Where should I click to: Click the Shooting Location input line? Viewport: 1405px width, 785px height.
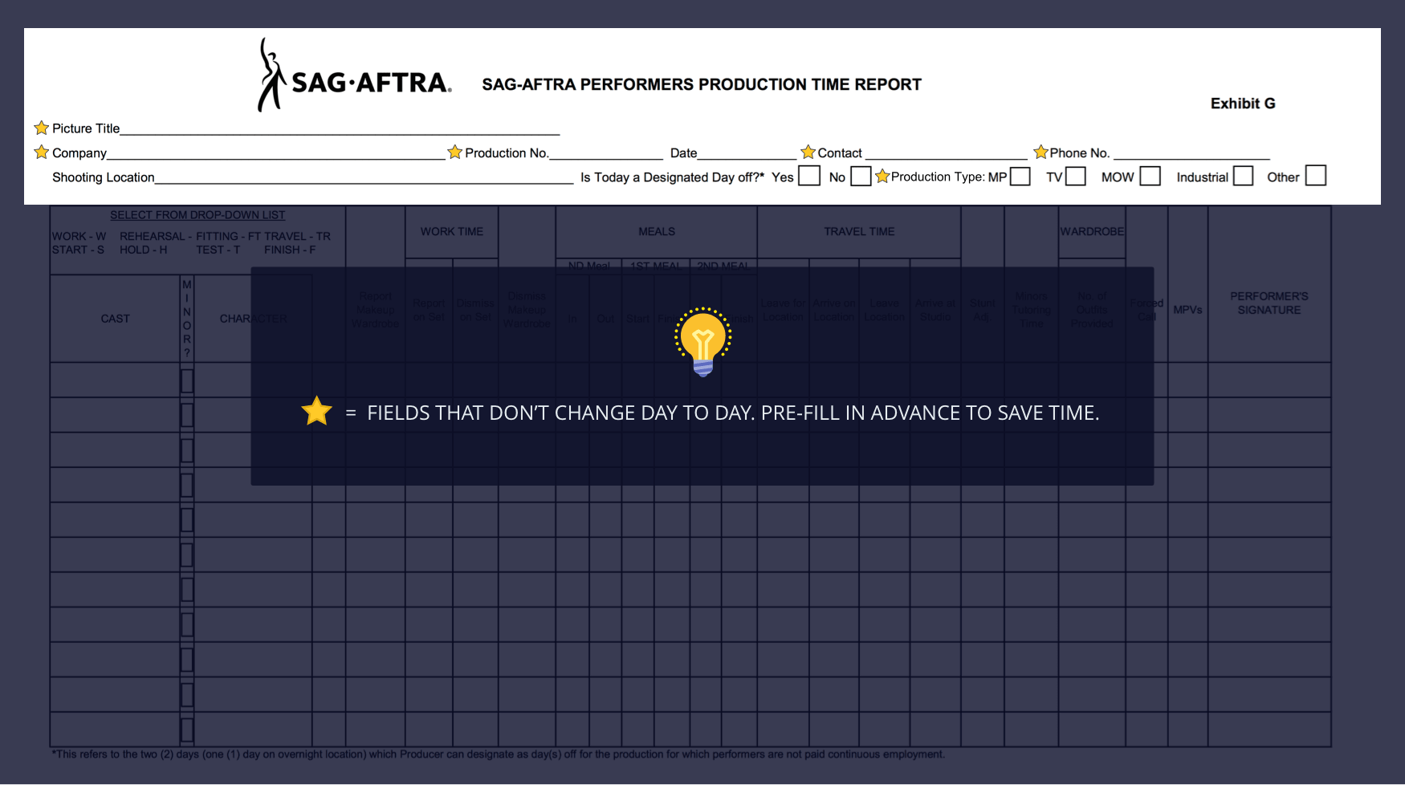coord(364,177)
